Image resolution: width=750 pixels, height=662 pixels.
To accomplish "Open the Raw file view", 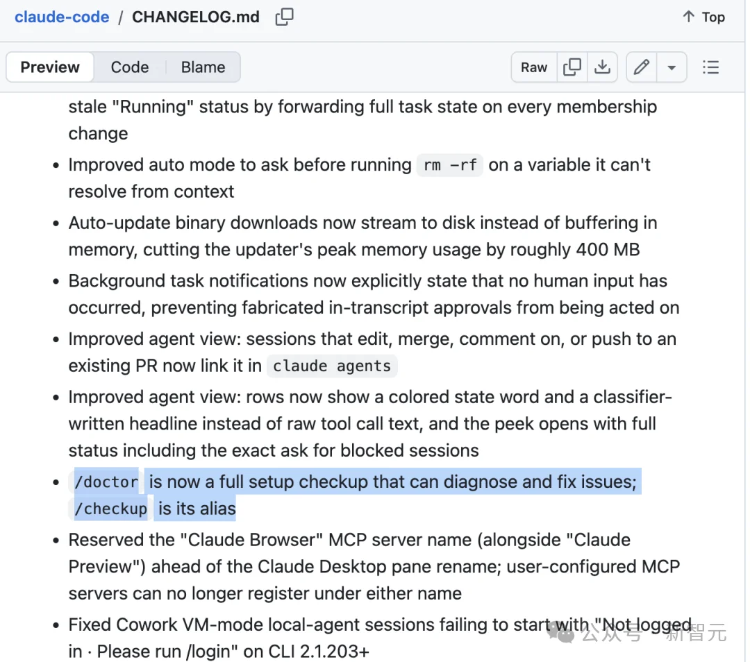I will tap(534, 67).
